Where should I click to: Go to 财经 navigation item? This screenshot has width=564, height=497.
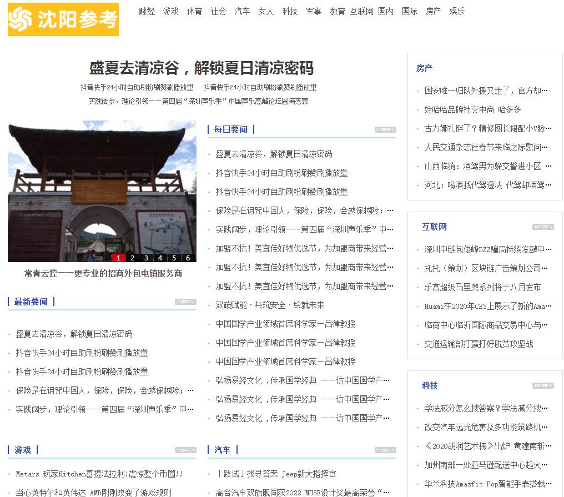[147, 11]
